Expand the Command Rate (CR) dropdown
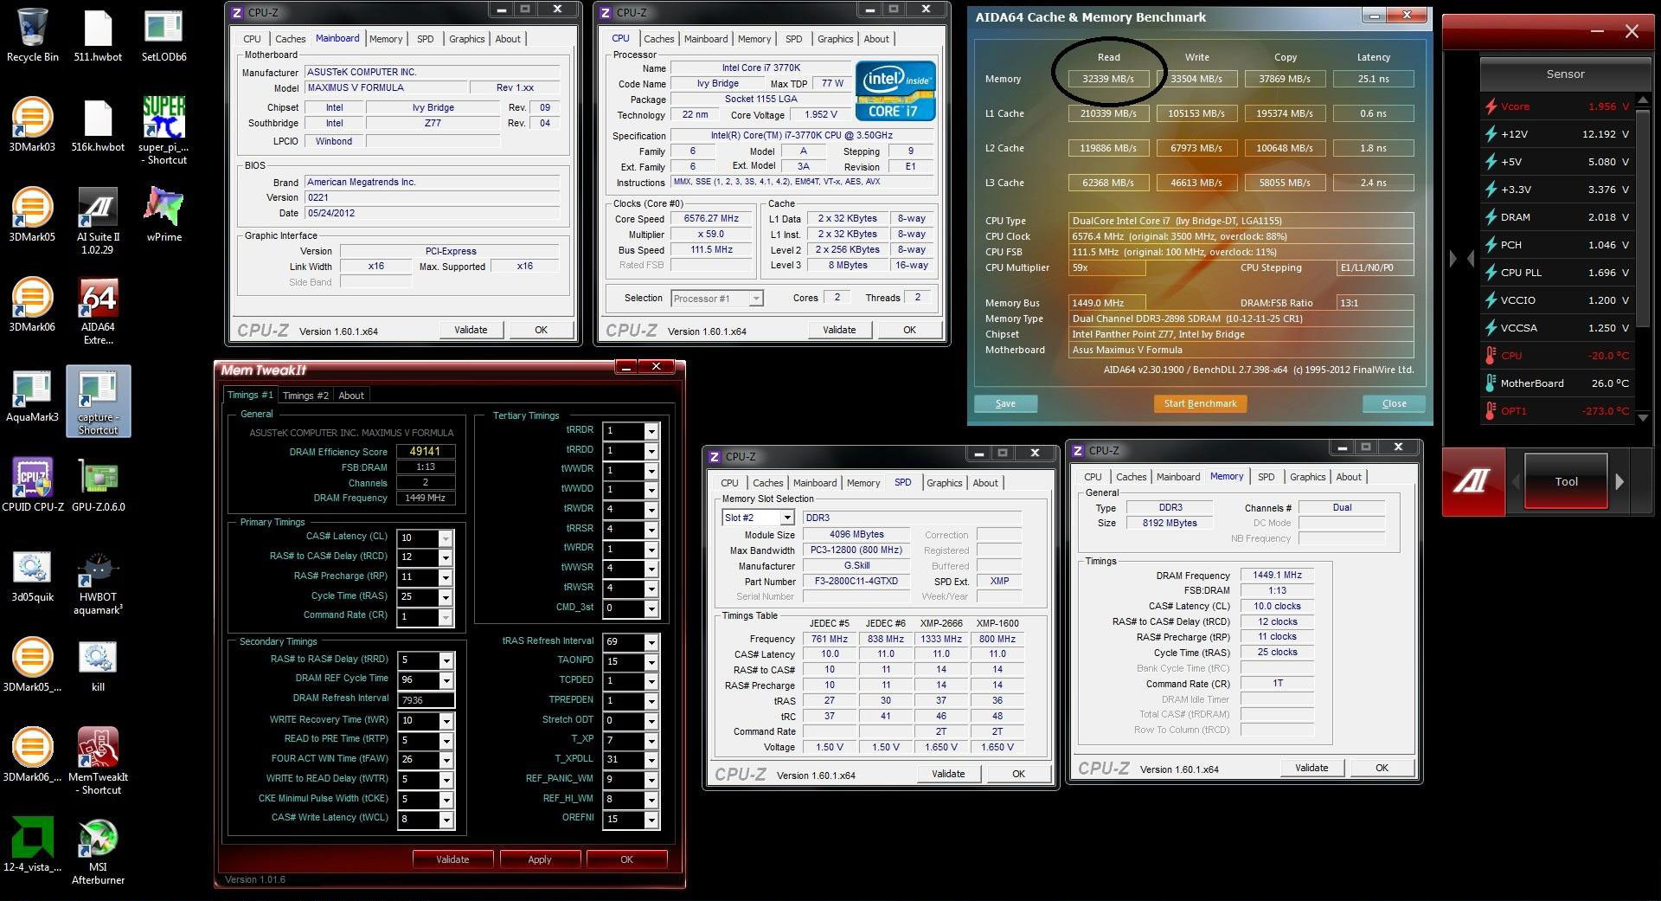1661x901 pixels. click(x=446, y=617)
